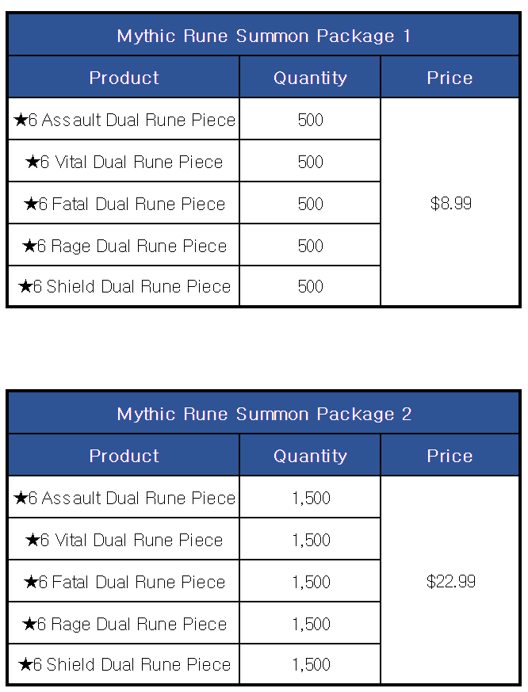This screenshot has height=692, width=528.
Task: Select the Product column header in Package 2
Action: [124, 456]
